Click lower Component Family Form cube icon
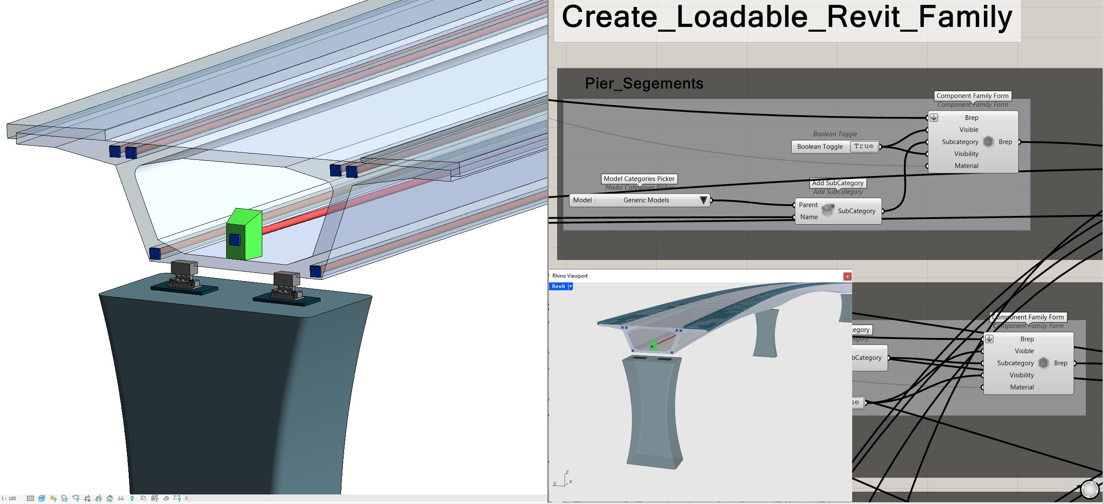The image size is (1104, 504). [1043, 363]
